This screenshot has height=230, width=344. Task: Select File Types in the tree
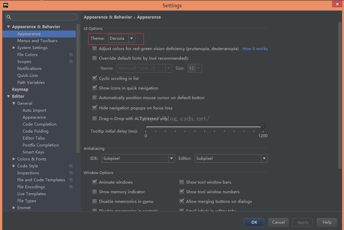27,201
